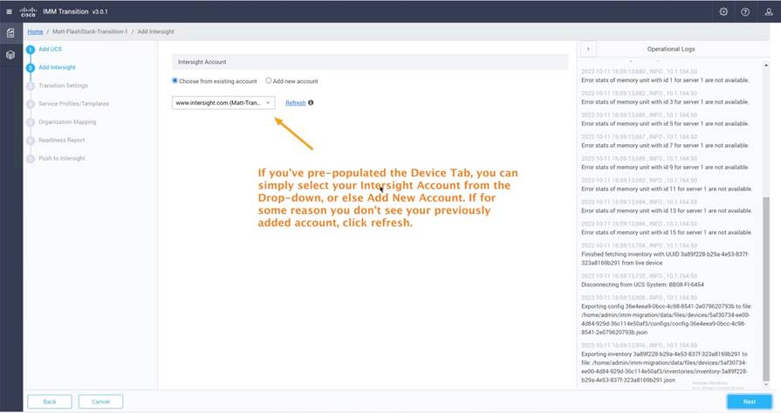
Task: Go to Home breadcrumb link
Action: coord(35,31)
